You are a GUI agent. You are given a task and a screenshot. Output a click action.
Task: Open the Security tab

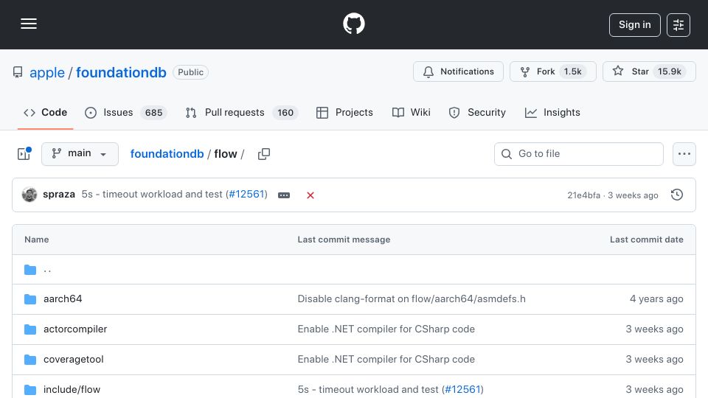point(477,112)
